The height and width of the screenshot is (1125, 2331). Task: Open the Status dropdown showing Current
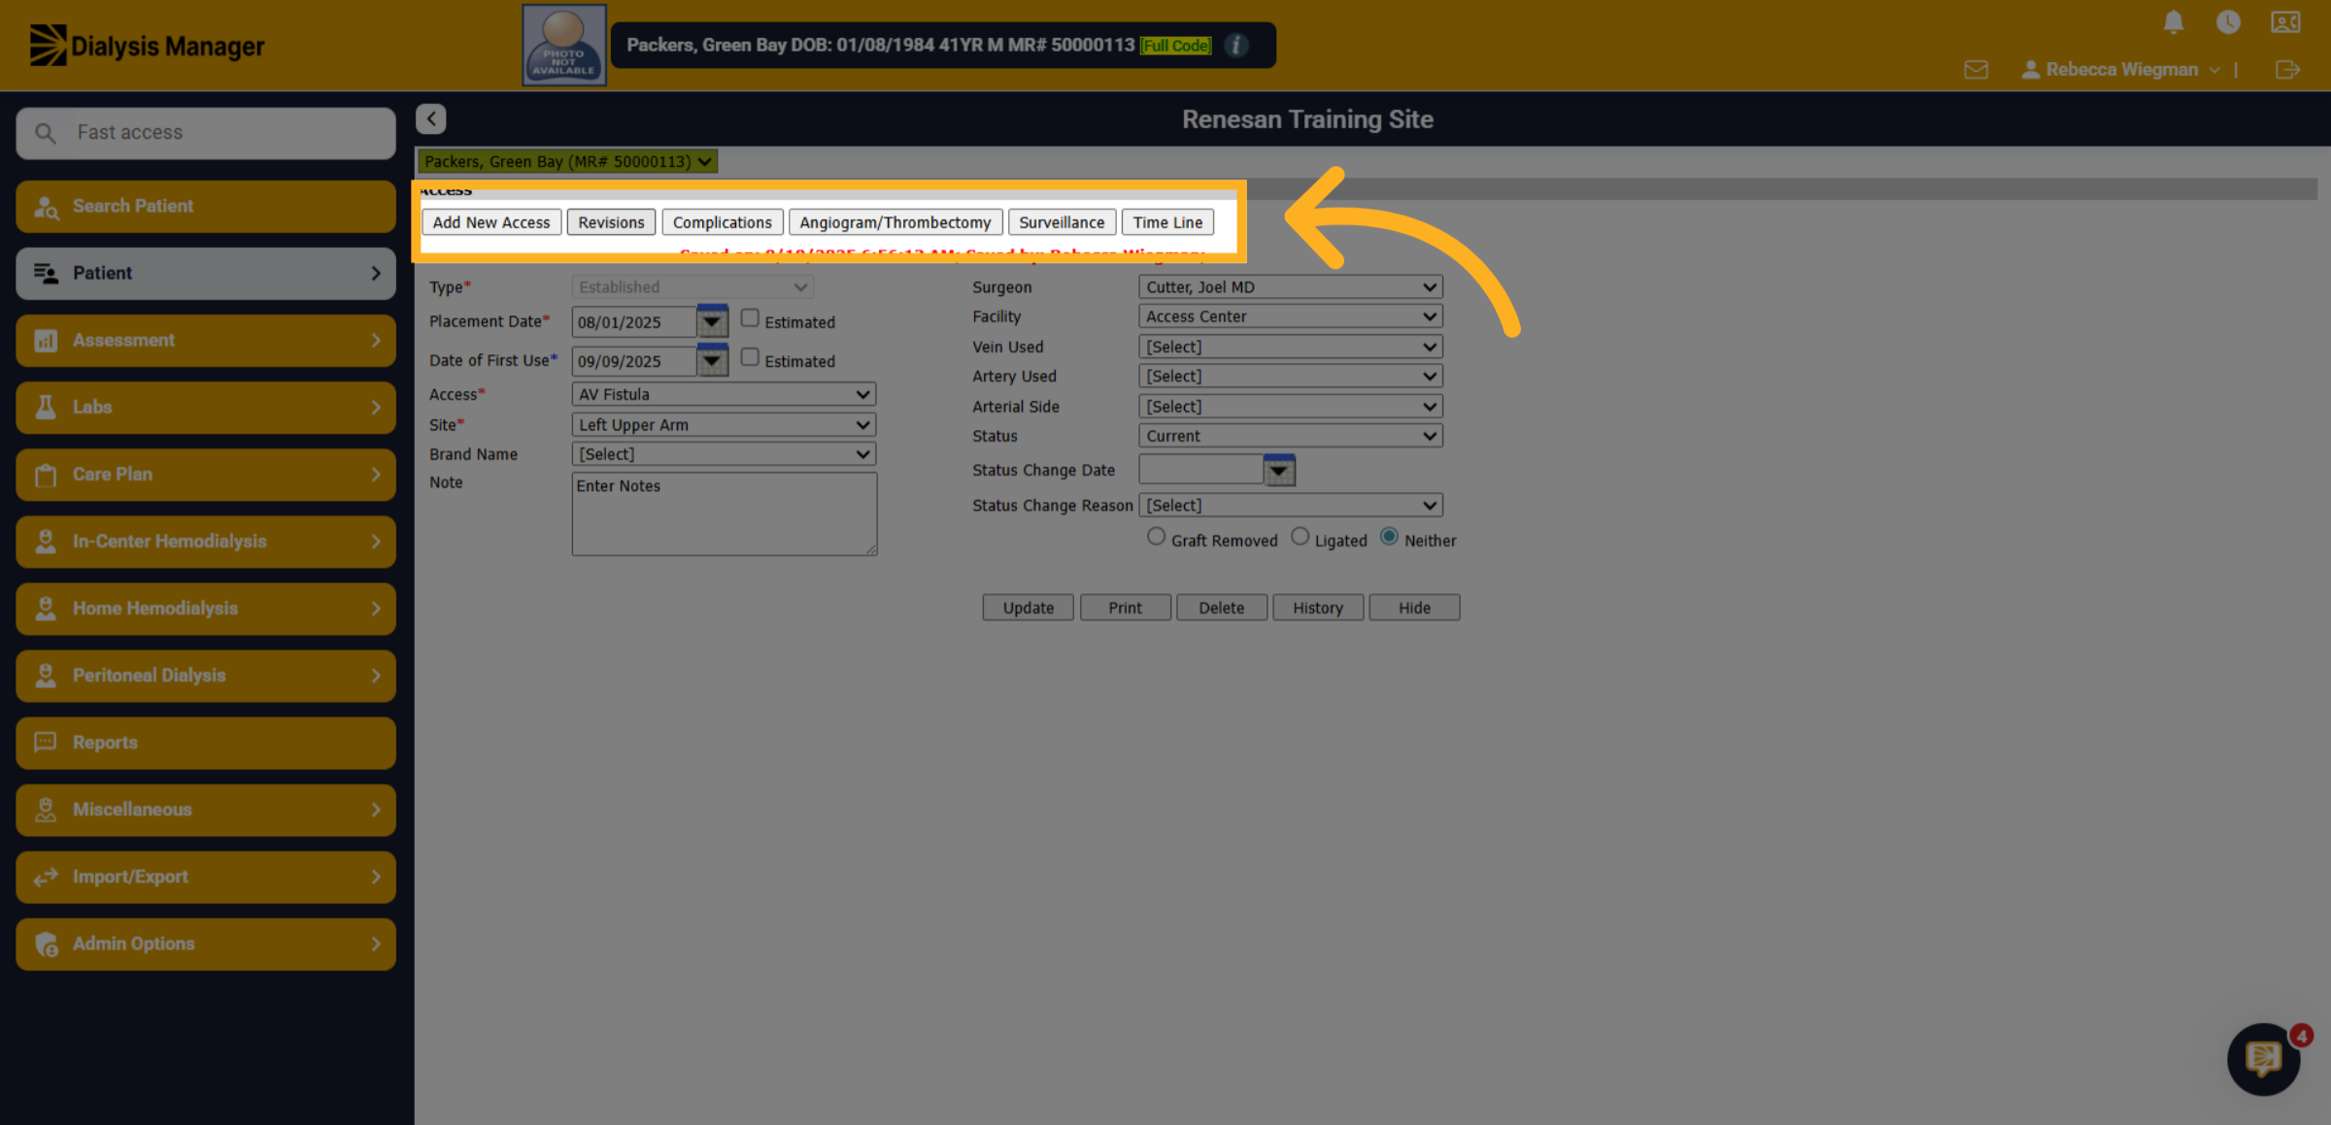(1290, 436)
